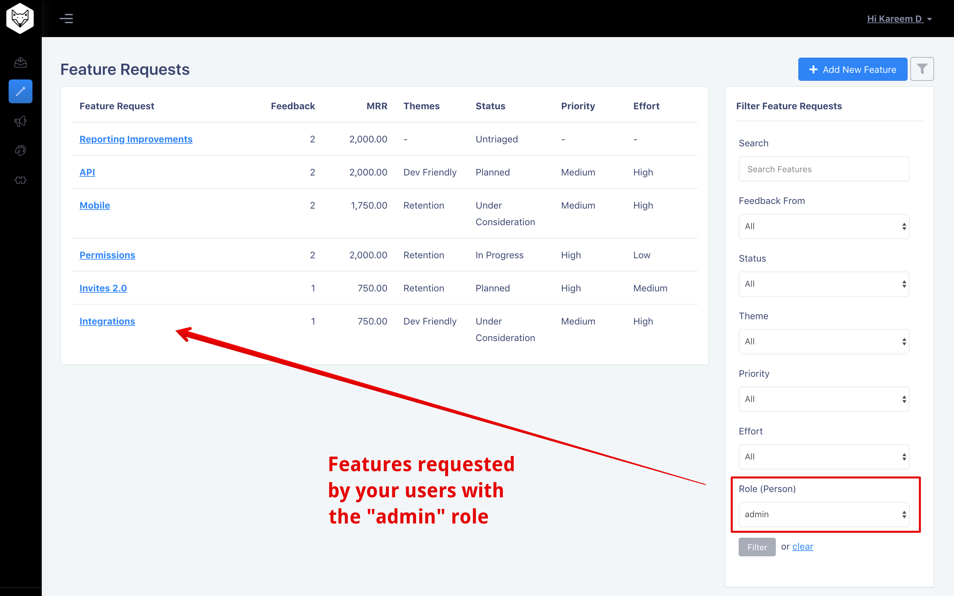Image resolution: width=954 pixels, height=596 pixels.
Task: Click the Add New Feature button
Action: pyautogui.click(x=852, y=70)
